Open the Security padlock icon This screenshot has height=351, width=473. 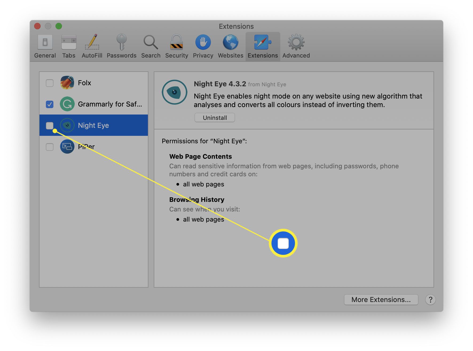pyautogui.click(x=176, y=42)
